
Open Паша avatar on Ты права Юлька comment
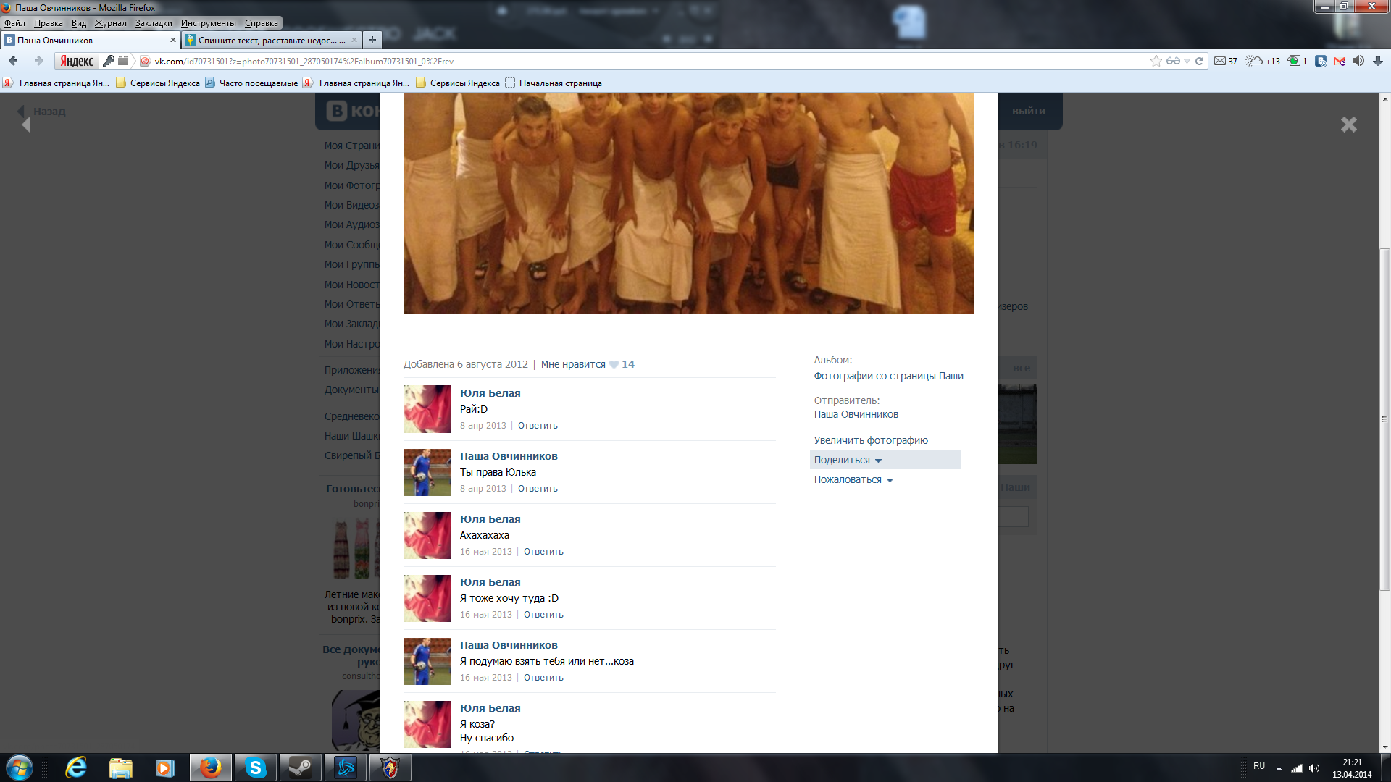(x=427, y=472)
